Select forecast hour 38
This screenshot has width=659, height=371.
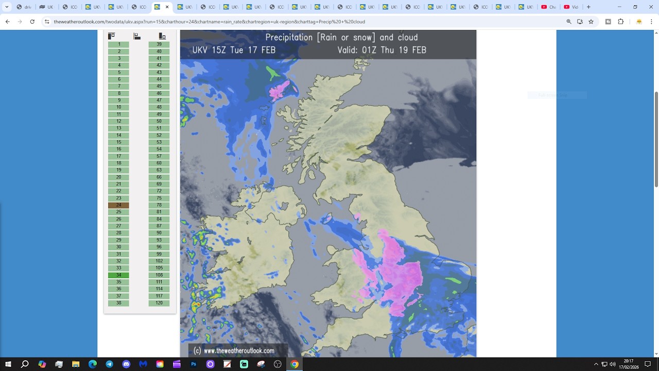pyautogui.click(x=119, y=303)
